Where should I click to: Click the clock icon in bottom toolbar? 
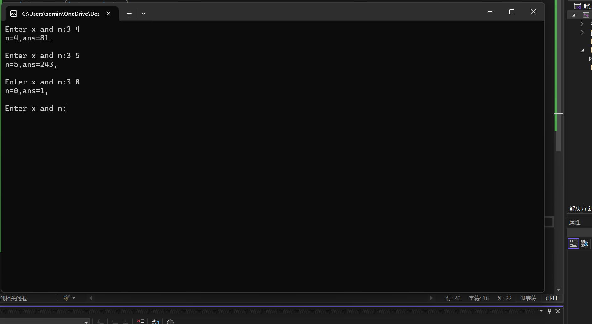coord(170,322)
